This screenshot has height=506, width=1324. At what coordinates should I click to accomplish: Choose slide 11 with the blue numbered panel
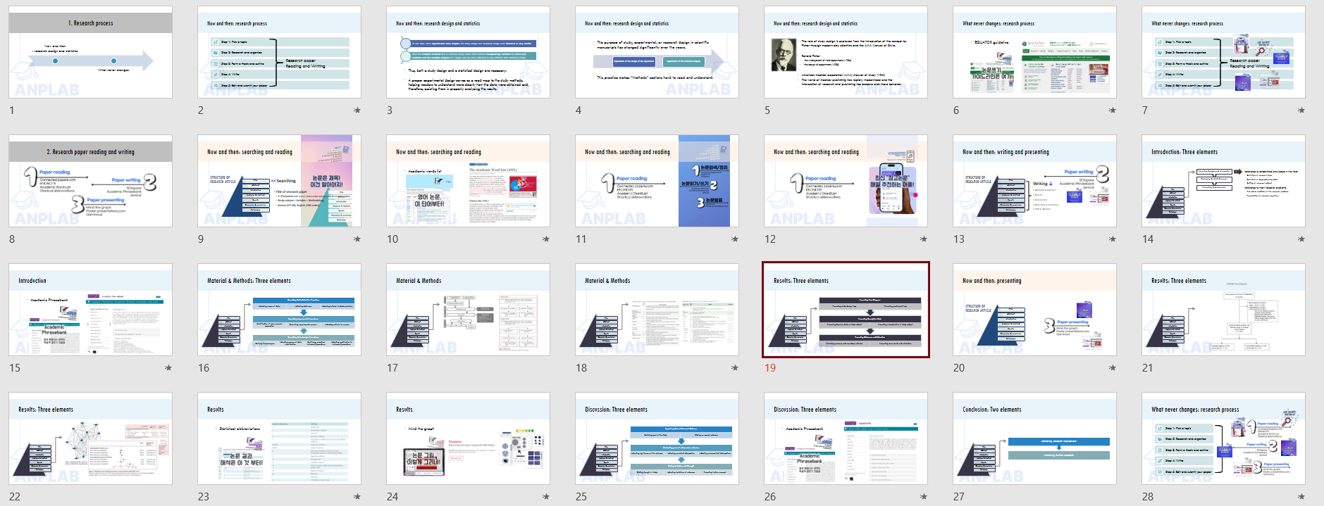(657, 182)
